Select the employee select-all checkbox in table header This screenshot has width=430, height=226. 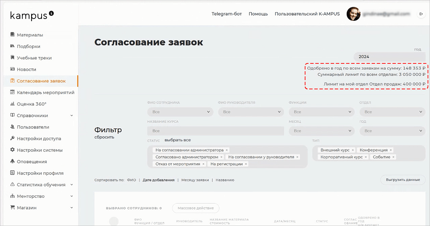[x=114, y=221]
